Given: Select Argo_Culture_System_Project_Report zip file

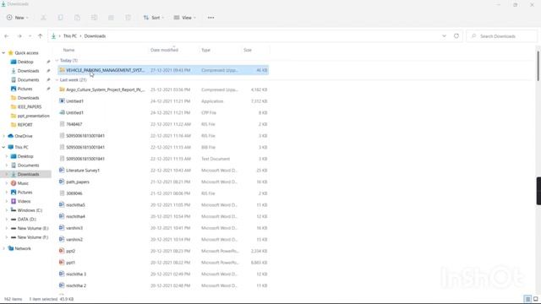Looking at the screenshot, I should tap(163, 90).
